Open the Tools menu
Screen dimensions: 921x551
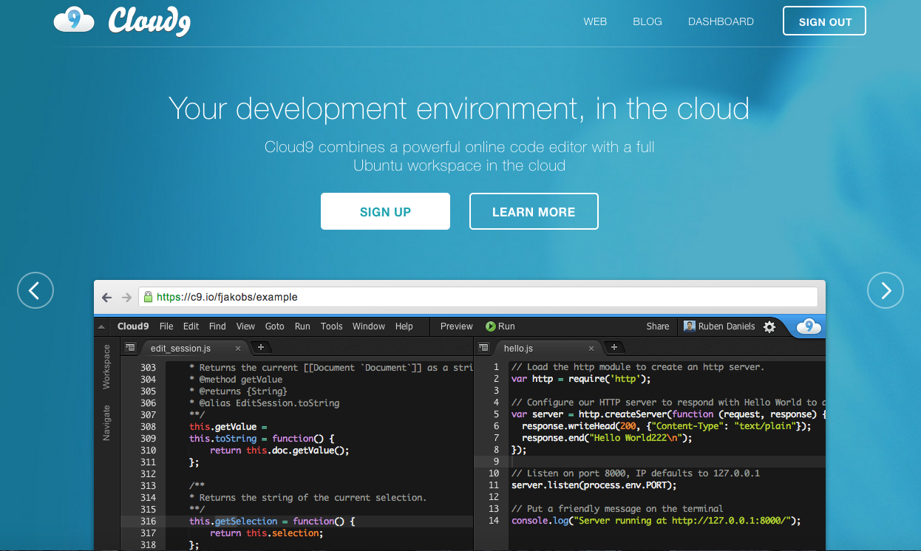(331, 326)
